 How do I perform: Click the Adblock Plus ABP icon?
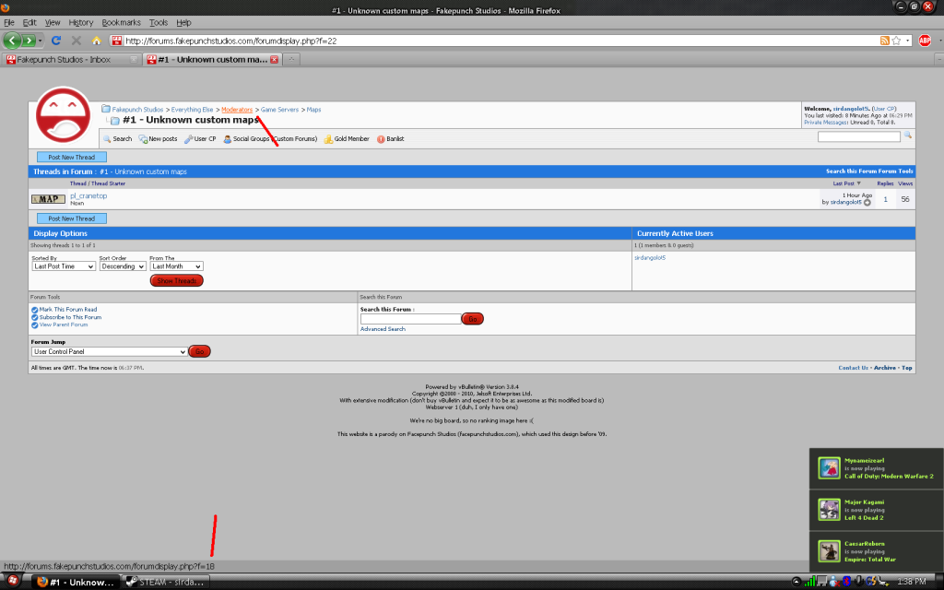point(925,41)
